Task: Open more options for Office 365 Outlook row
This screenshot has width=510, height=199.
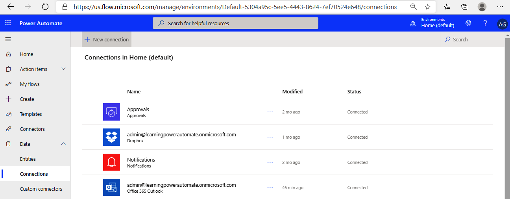Action: click(x=270, y=188)
